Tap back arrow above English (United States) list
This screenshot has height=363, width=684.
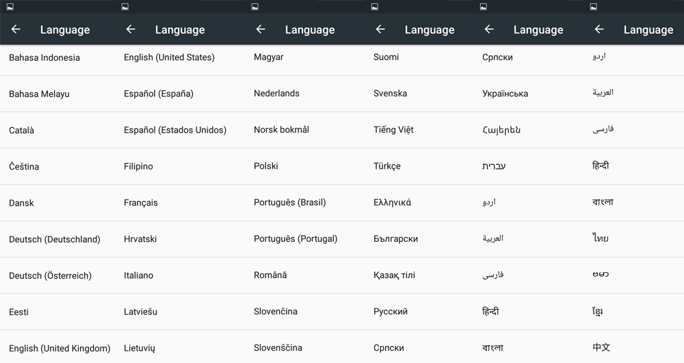click(x=131, y=29)
